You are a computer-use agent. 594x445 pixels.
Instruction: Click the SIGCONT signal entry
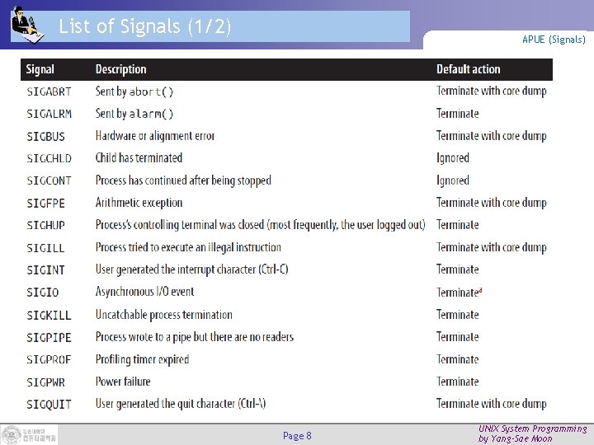click(x=49, y=180)
